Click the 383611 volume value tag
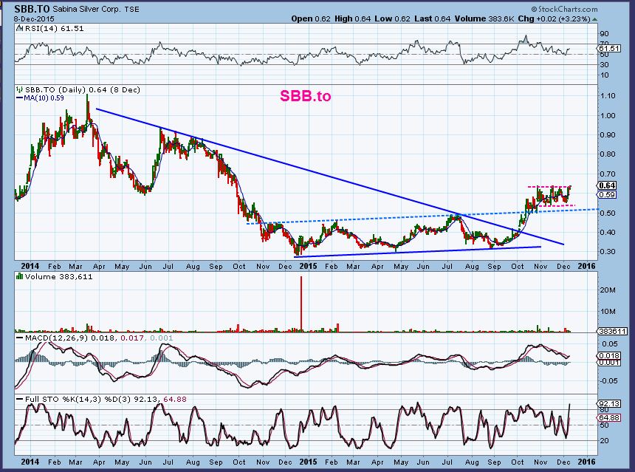Image resolution: width=635 pixels, height=472 pixels. (x=612, y=332)
